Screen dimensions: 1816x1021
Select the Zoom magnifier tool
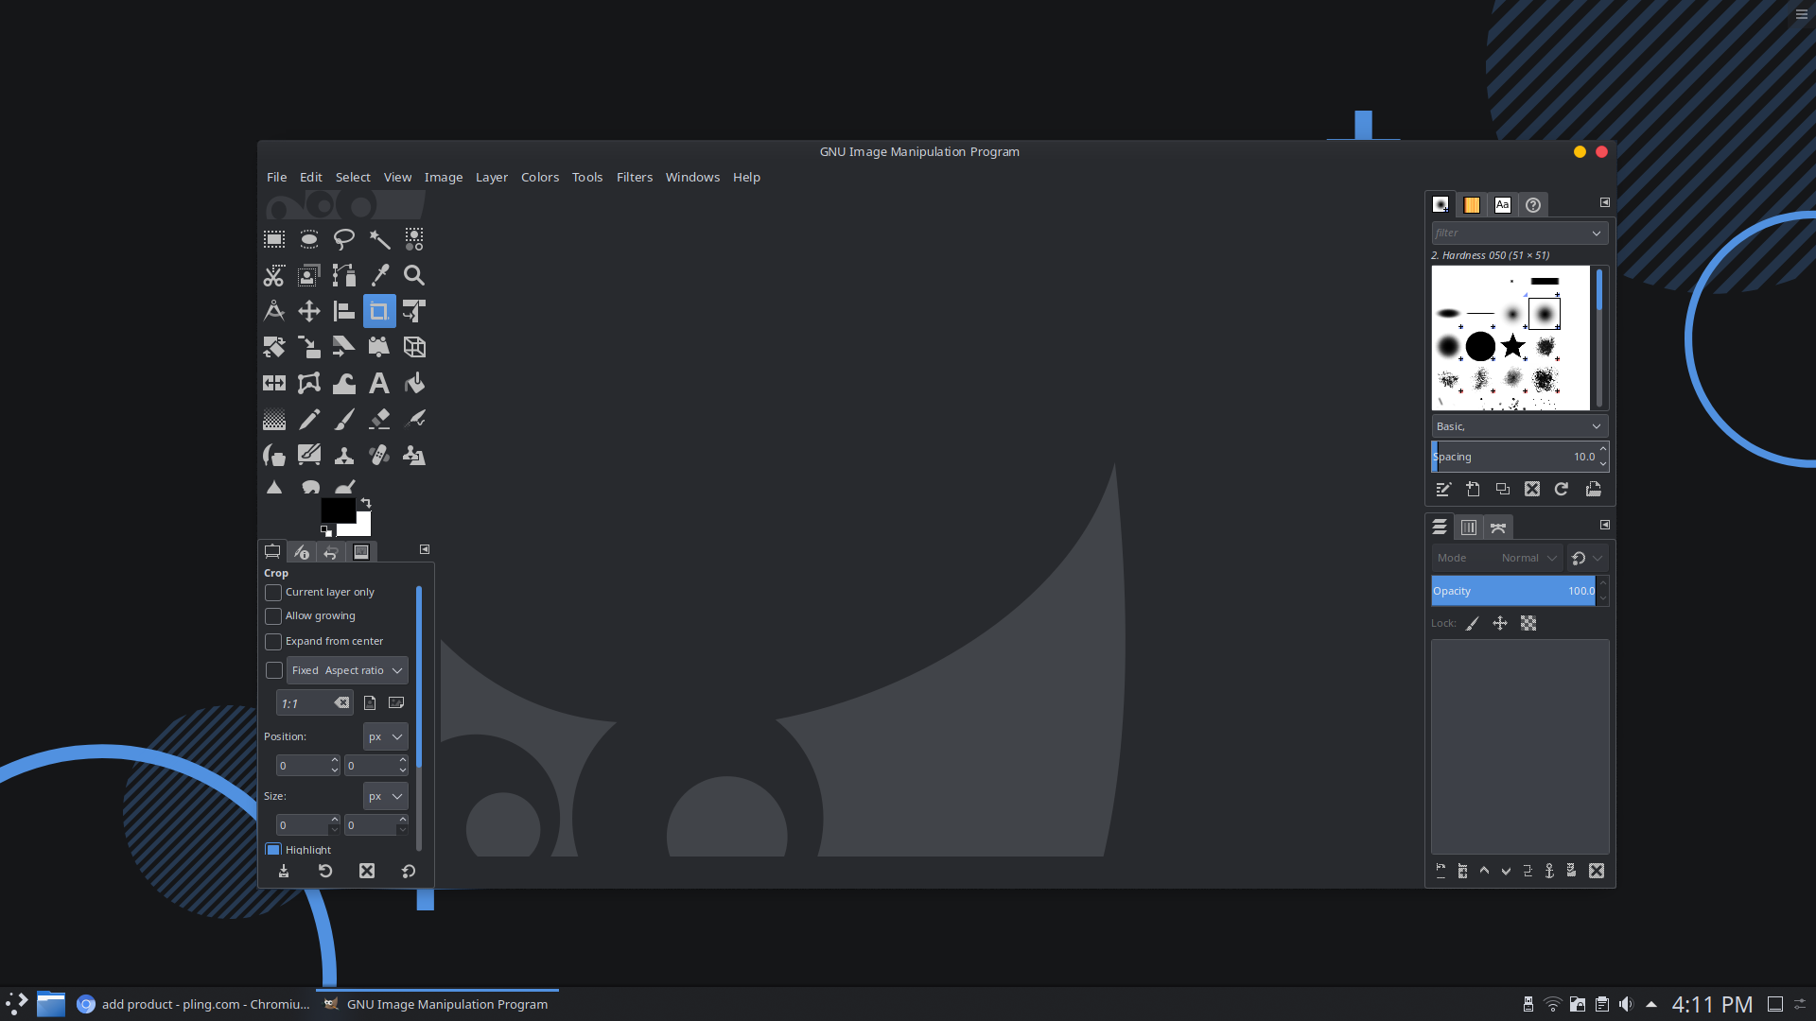[x=414, y=275]
